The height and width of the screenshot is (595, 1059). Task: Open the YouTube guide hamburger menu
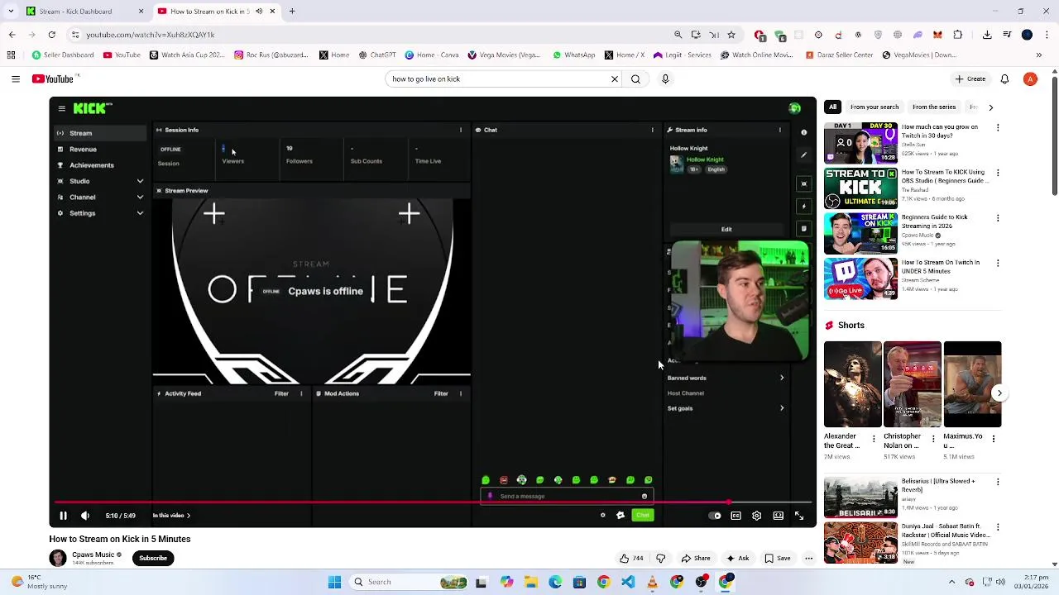pos(16,79)
